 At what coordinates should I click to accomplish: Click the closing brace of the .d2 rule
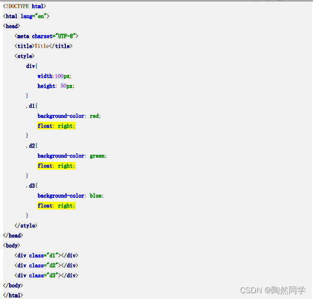click(x=27, y=175)
